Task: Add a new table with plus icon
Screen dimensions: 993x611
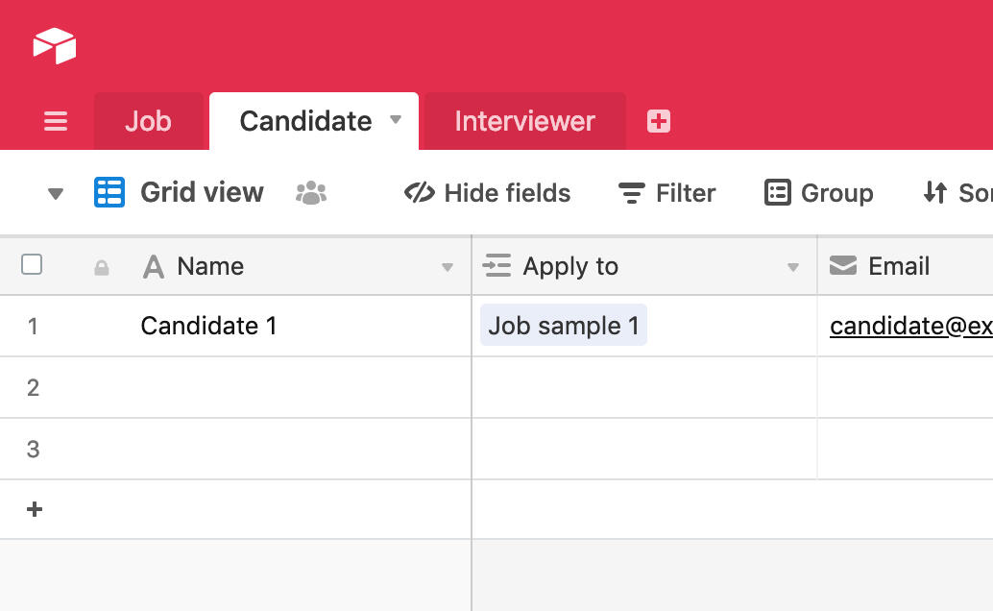Action: coord(659,121)
